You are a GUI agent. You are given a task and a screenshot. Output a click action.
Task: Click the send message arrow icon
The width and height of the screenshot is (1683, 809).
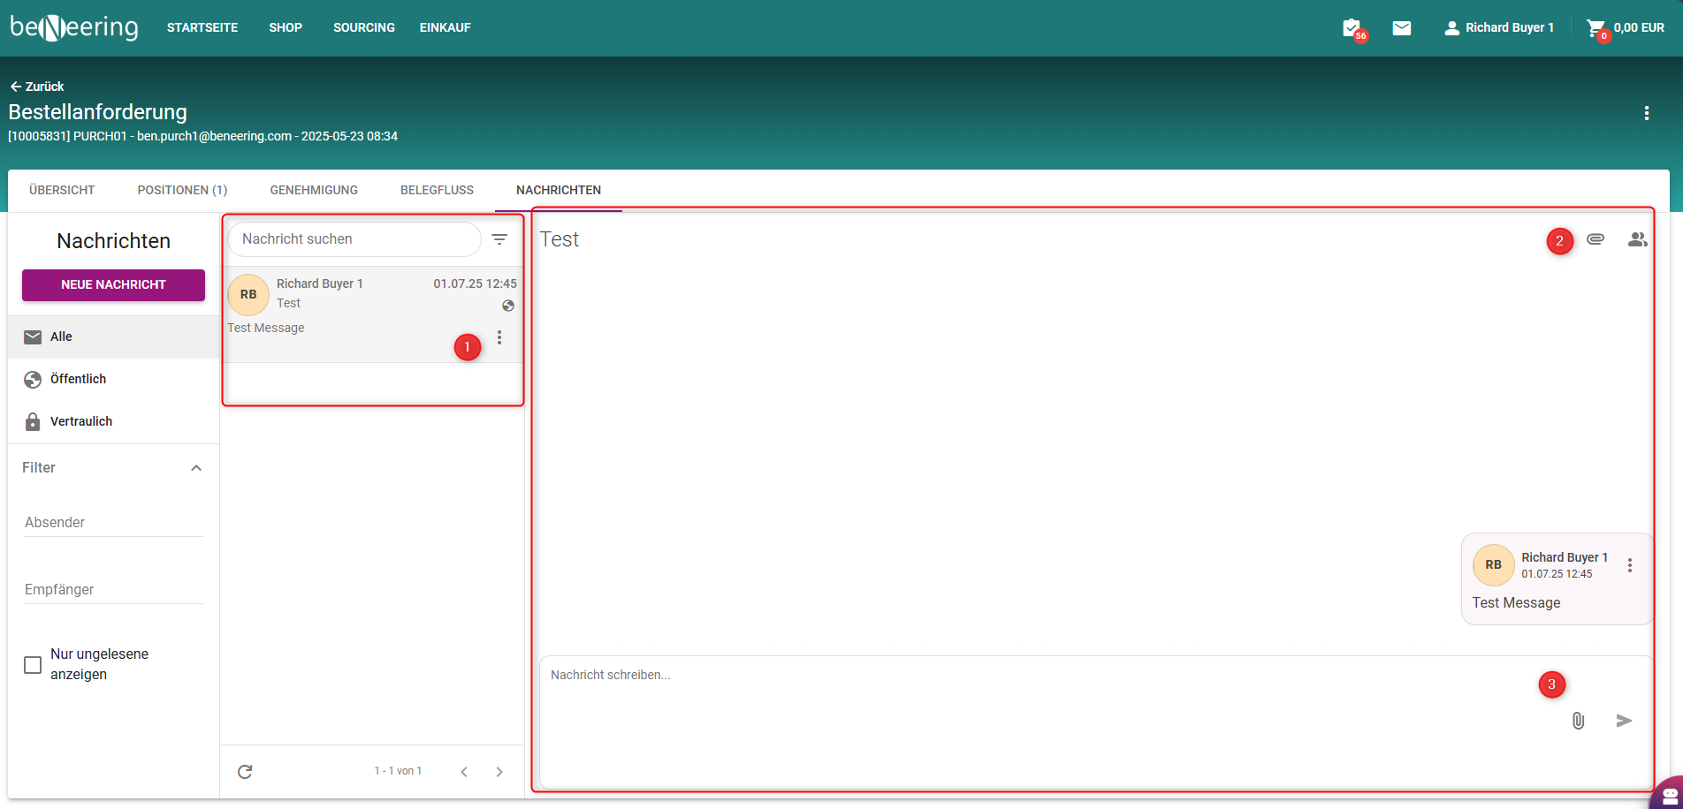pos(1624,721)
